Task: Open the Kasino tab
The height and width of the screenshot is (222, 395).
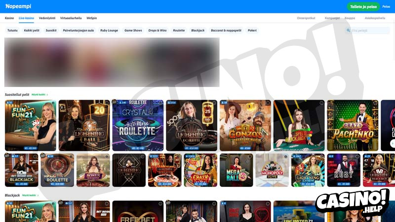Action: [9, 18]
